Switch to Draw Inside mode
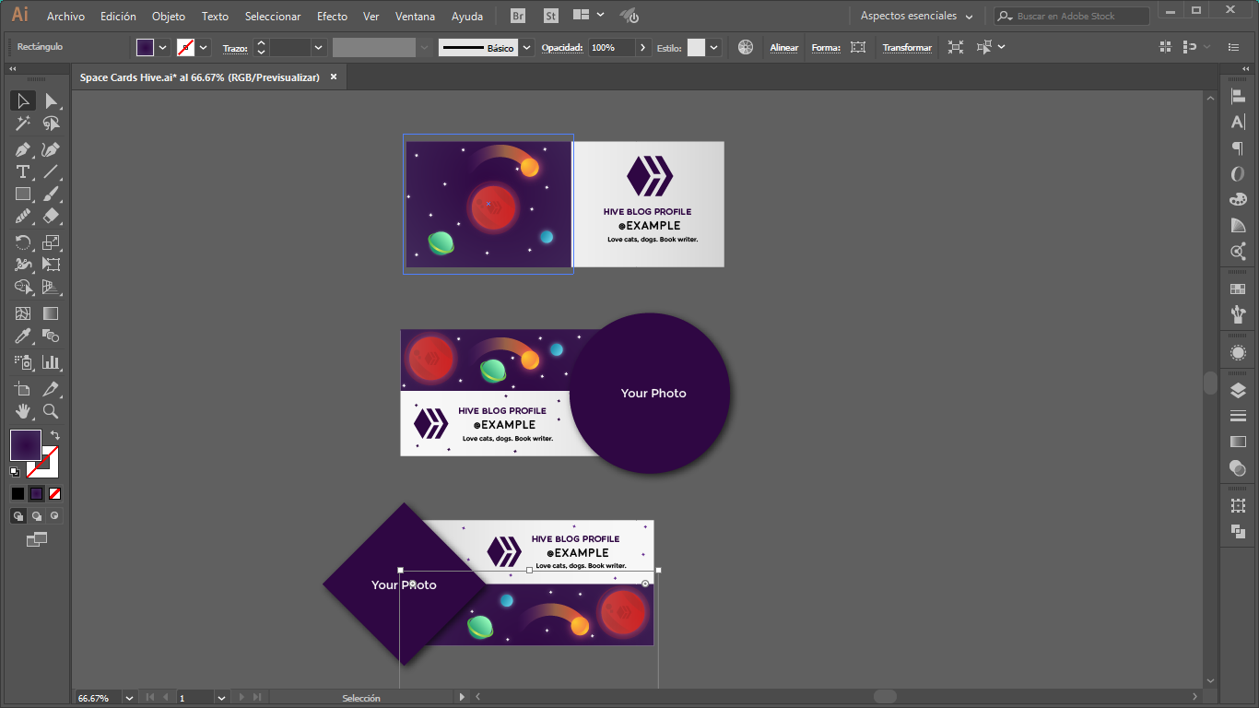This screenshot has width=1259, height=708. (54, 516)
